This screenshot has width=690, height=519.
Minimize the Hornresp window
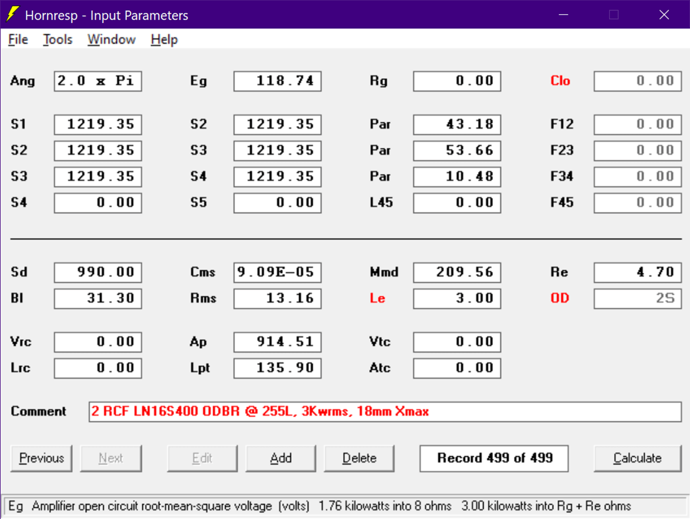[563, 15]
